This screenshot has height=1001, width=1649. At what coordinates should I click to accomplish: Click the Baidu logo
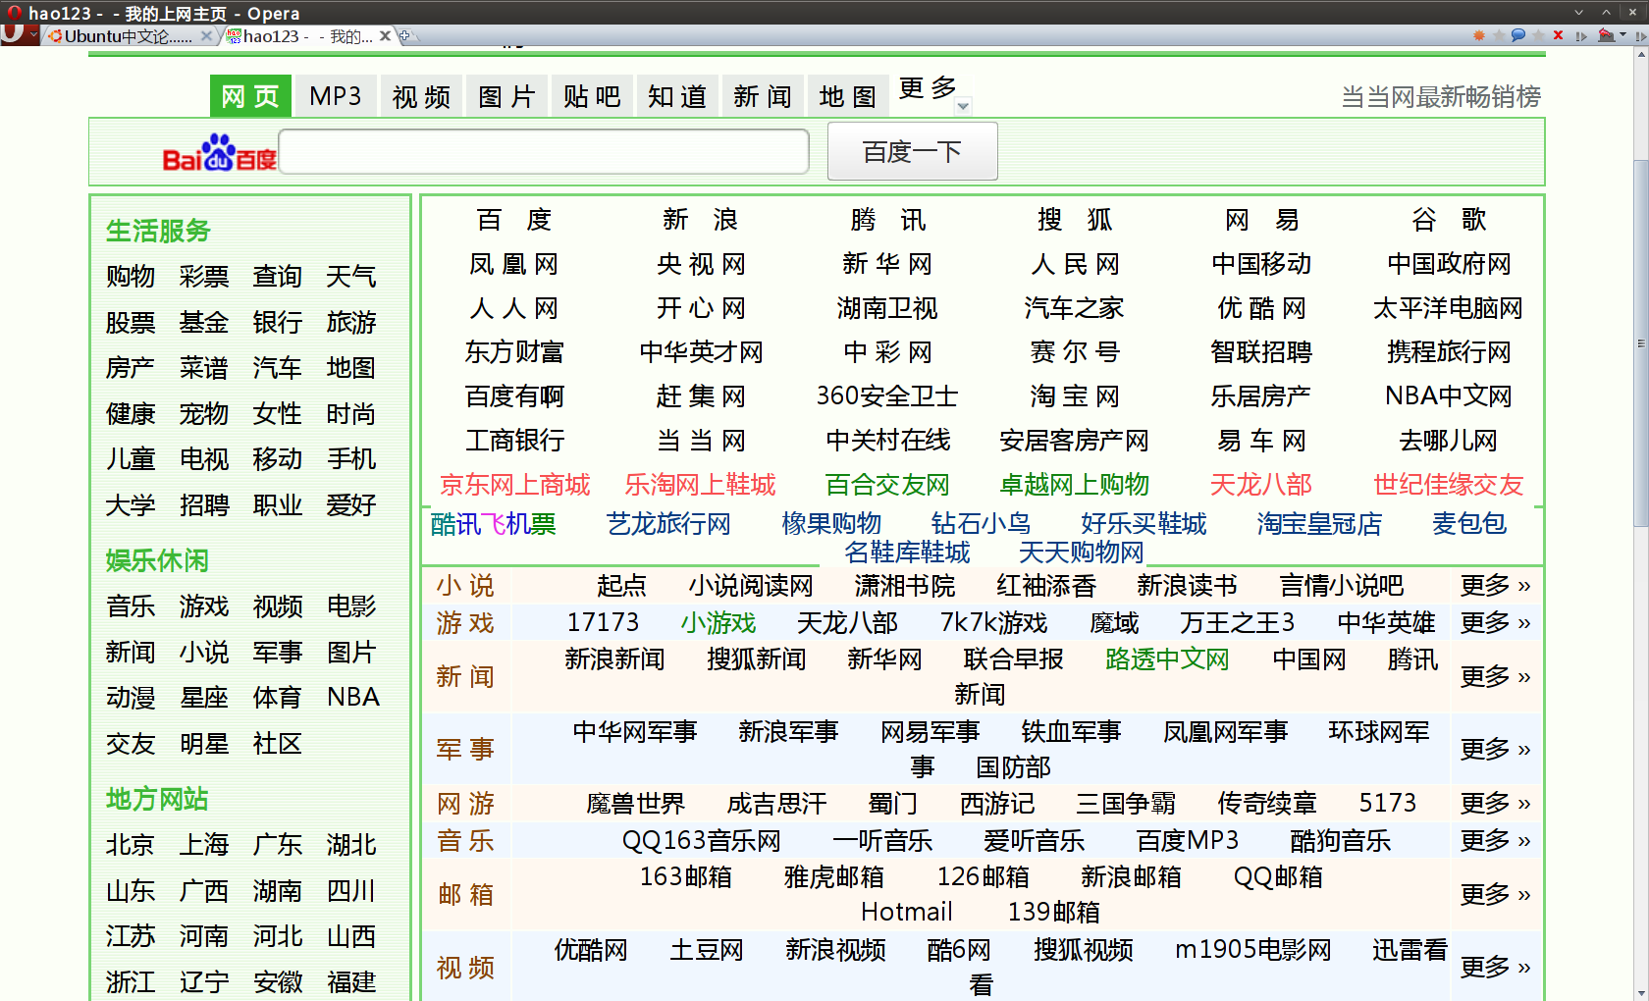(x=220, y=153)
